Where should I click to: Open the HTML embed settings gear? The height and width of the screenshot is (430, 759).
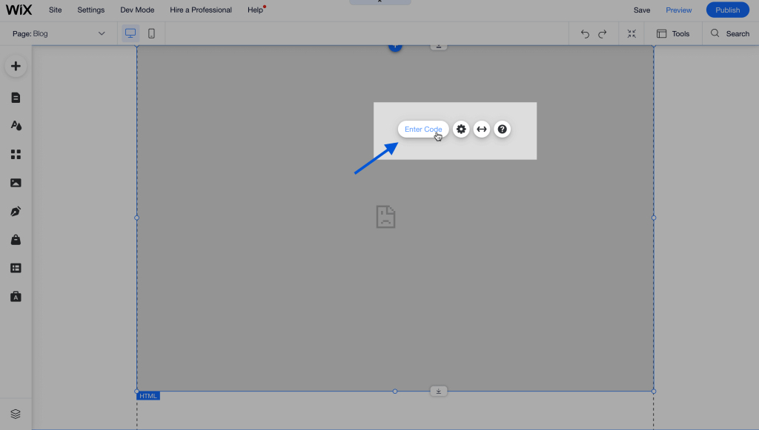[461, 130]
